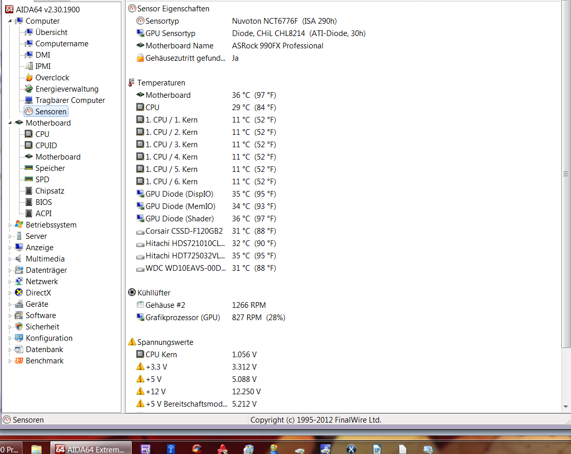Select the Sensoren tree item

tap(46, 112)
